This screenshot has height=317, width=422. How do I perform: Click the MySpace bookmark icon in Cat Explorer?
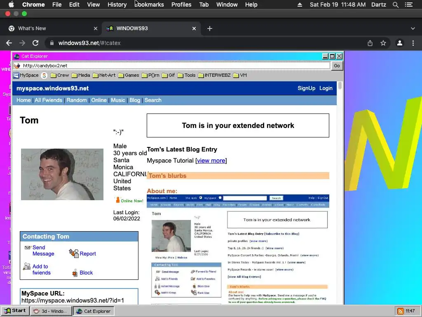click(16, 76)
